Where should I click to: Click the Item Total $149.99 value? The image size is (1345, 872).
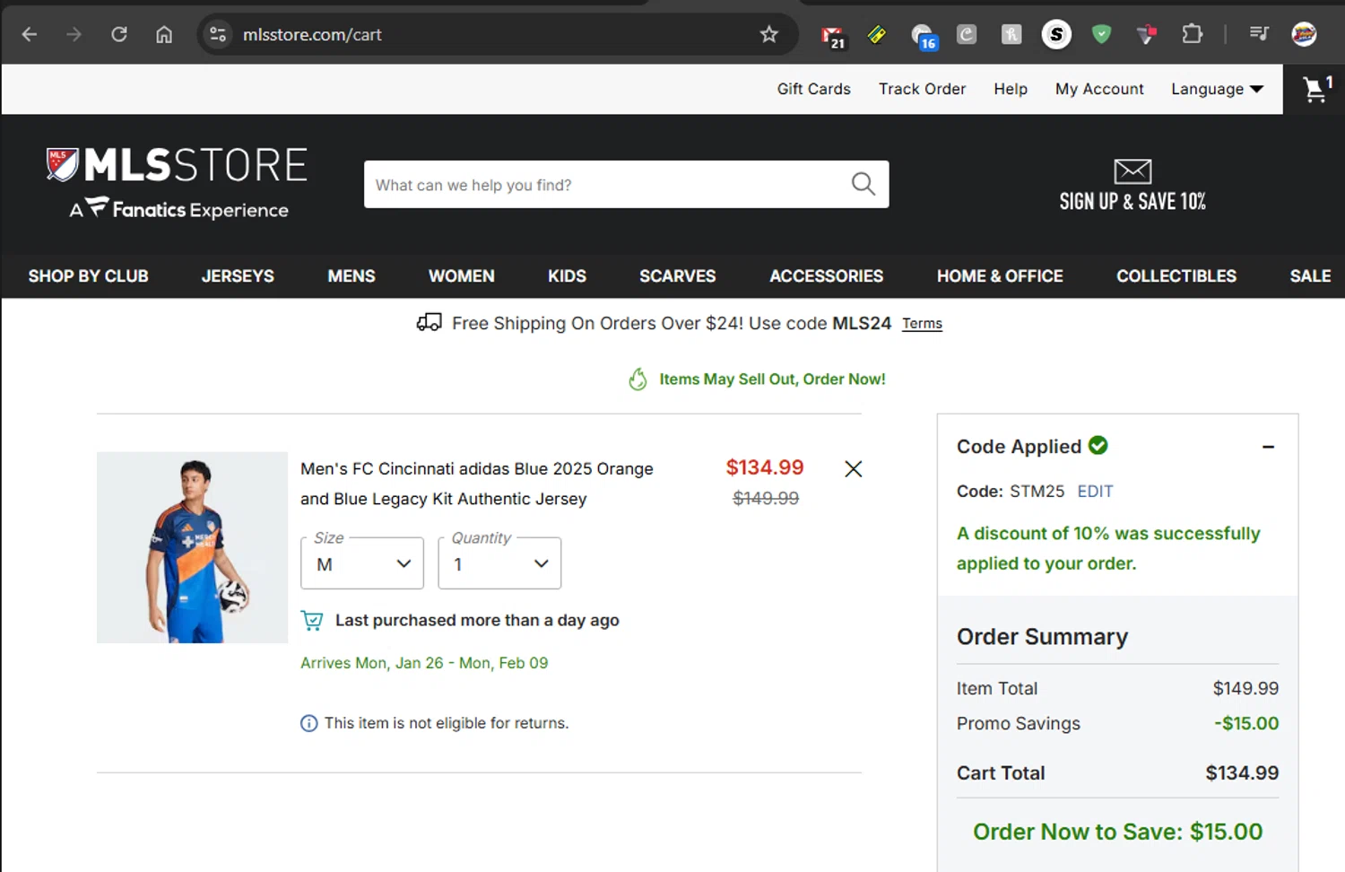click(1245, 689)
